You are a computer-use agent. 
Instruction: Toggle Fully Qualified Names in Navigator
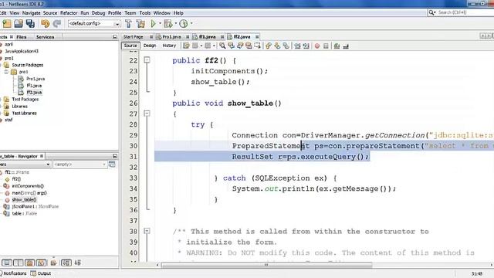click(53, 263)
